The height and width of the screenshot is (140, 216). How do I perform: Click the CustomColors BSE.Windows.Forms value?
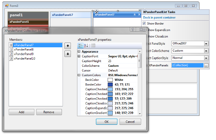[x=123, y=75]
